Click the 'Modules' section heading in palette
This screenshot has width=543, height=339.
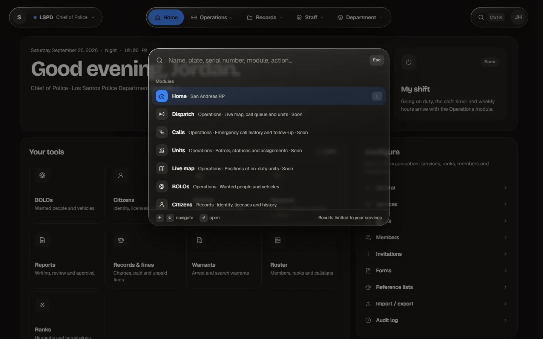(165, 81)
